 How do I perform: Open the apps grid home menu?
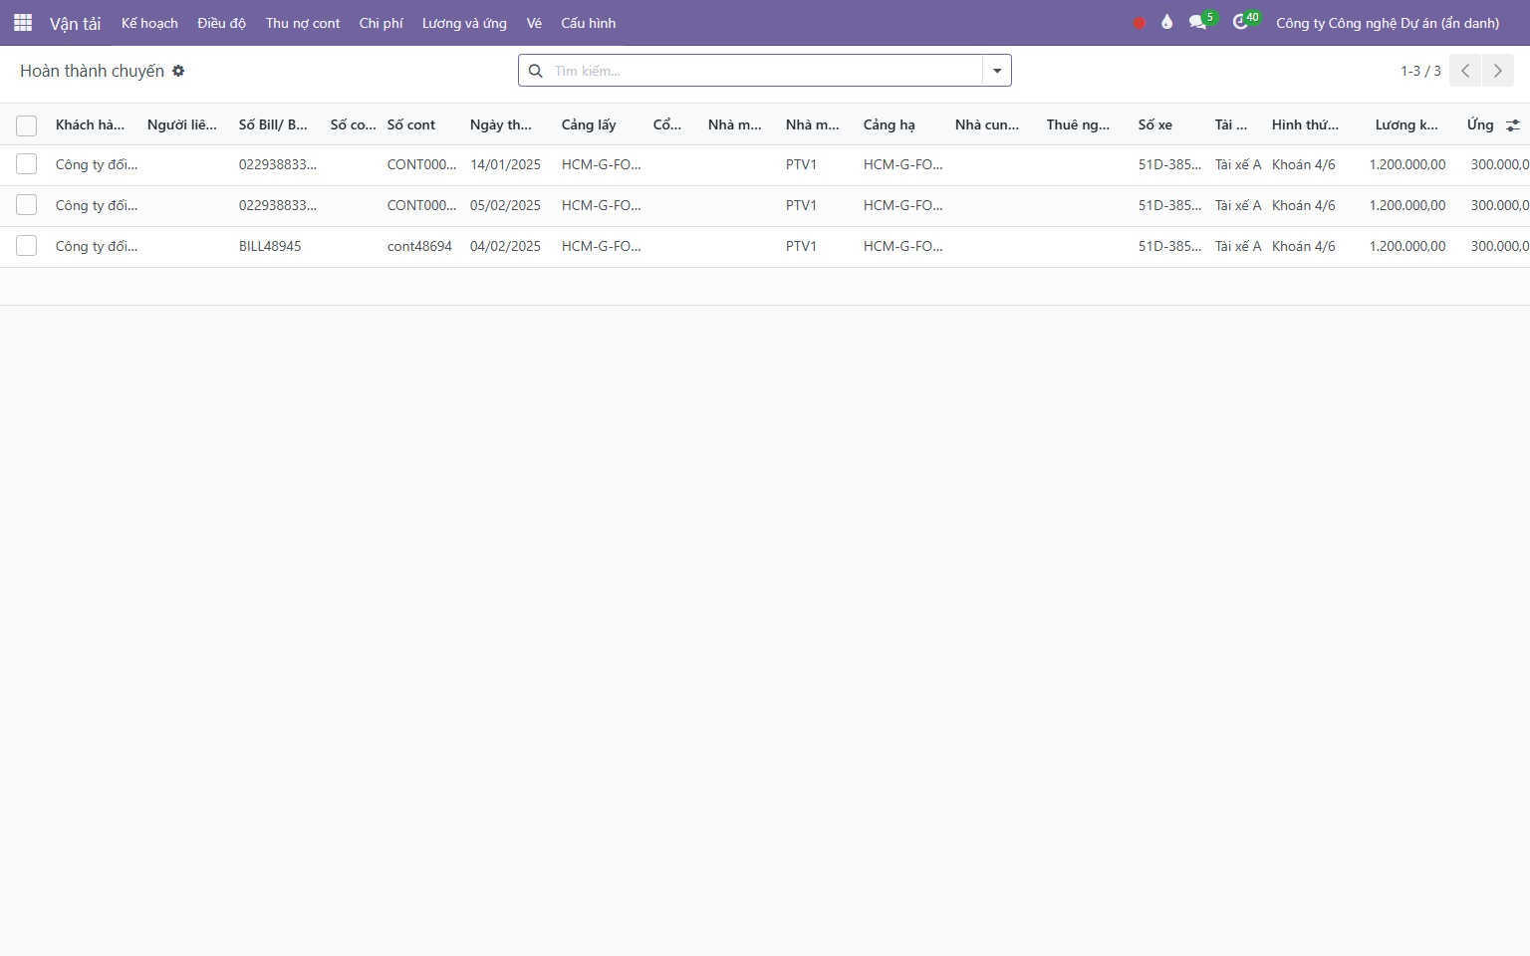pyautogui.click(x=23, y=22)
